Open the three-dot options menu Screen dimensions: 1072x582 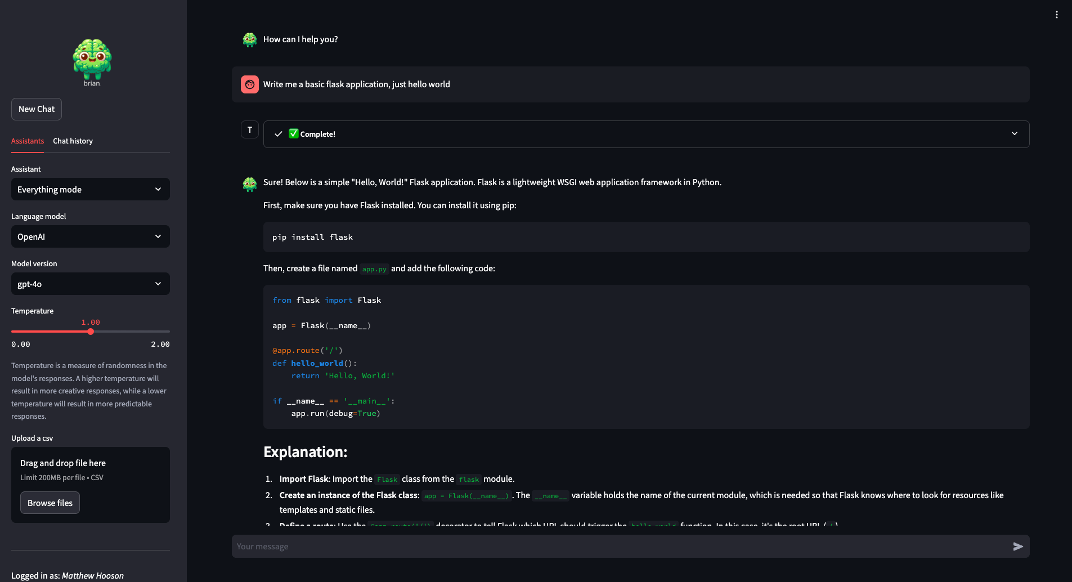tap(1056, 15)
